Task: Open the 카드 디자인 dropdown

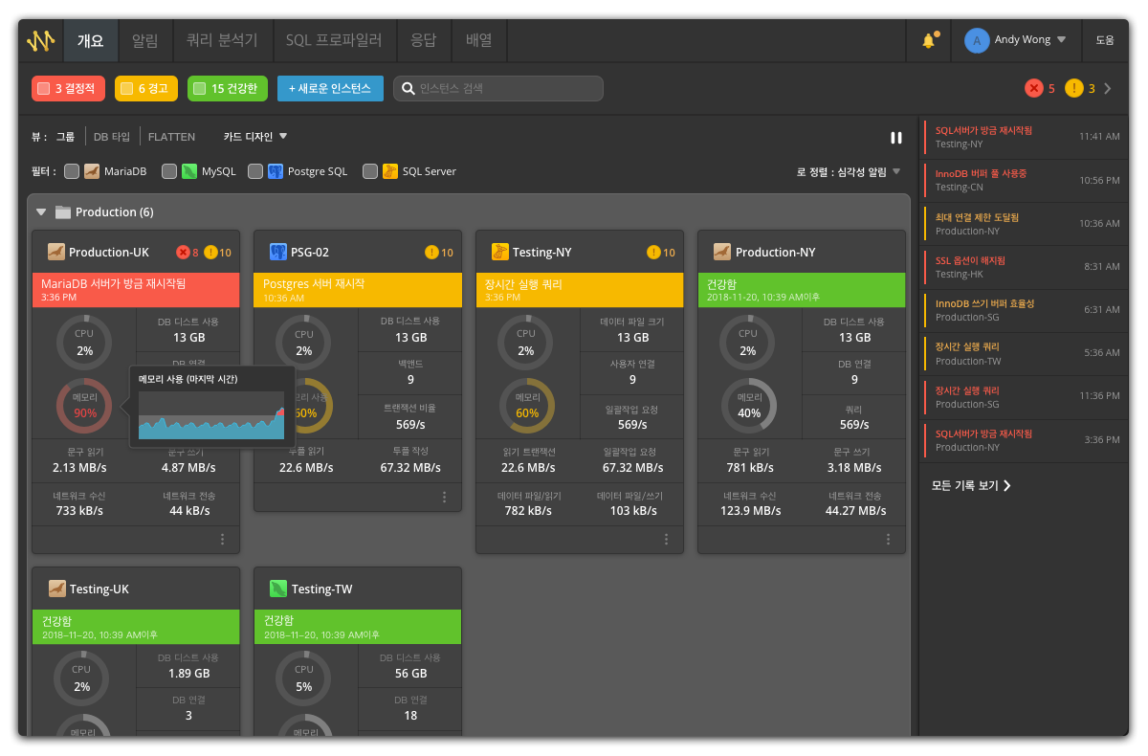Action: click(x=255, y=137)
